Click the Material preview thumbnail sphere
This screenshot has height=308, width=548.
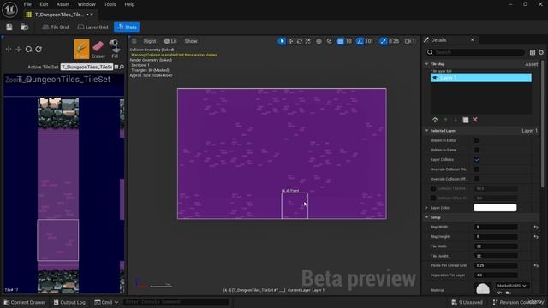point(483,289)
